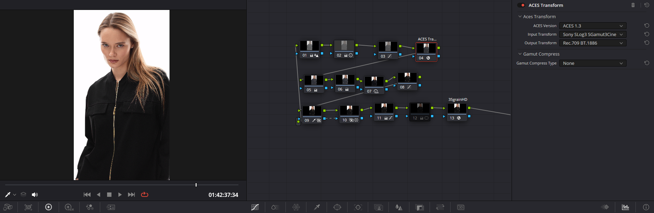
Task: Open the Keyframes panel
Action: [x=605, y=207]
